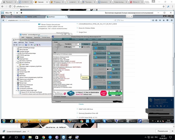Image resolution: width=175 pixels, height=140 pixels.
Task: Click the Firefox hamburger menu icon
Action: tap(172, 20)
